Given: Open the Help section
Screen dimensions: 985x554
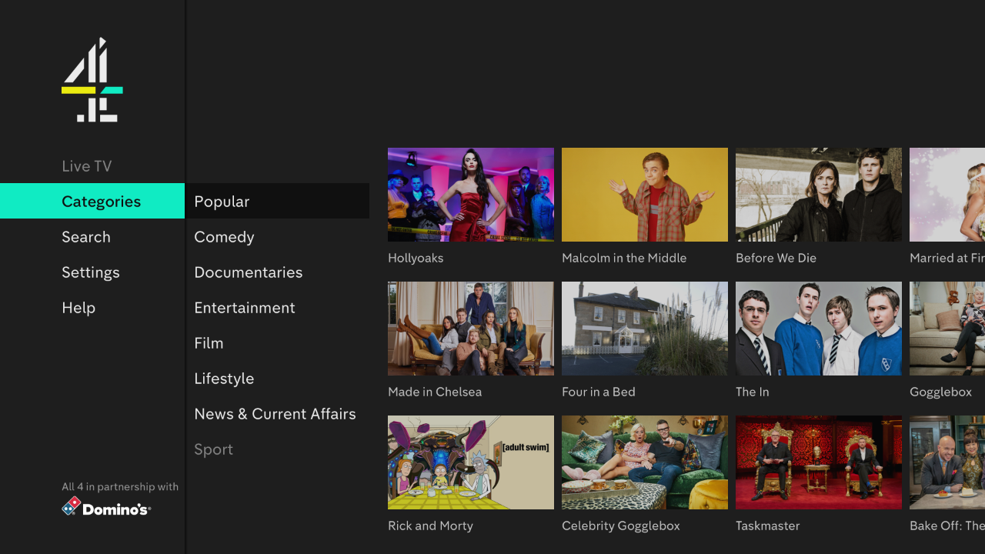Looking at the screenshot, I should click(x=78, y=307).
